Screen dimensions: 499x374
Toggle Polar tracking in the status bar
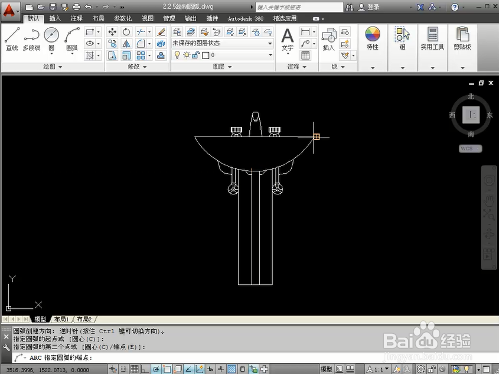156,369
